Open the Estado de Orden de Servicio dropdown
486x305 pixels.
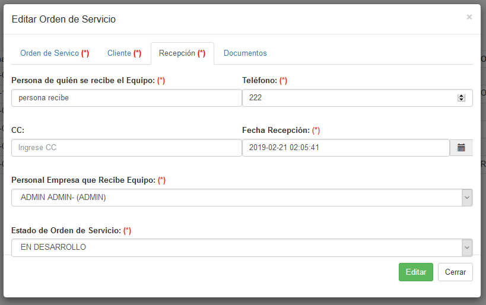coord(467,247)
